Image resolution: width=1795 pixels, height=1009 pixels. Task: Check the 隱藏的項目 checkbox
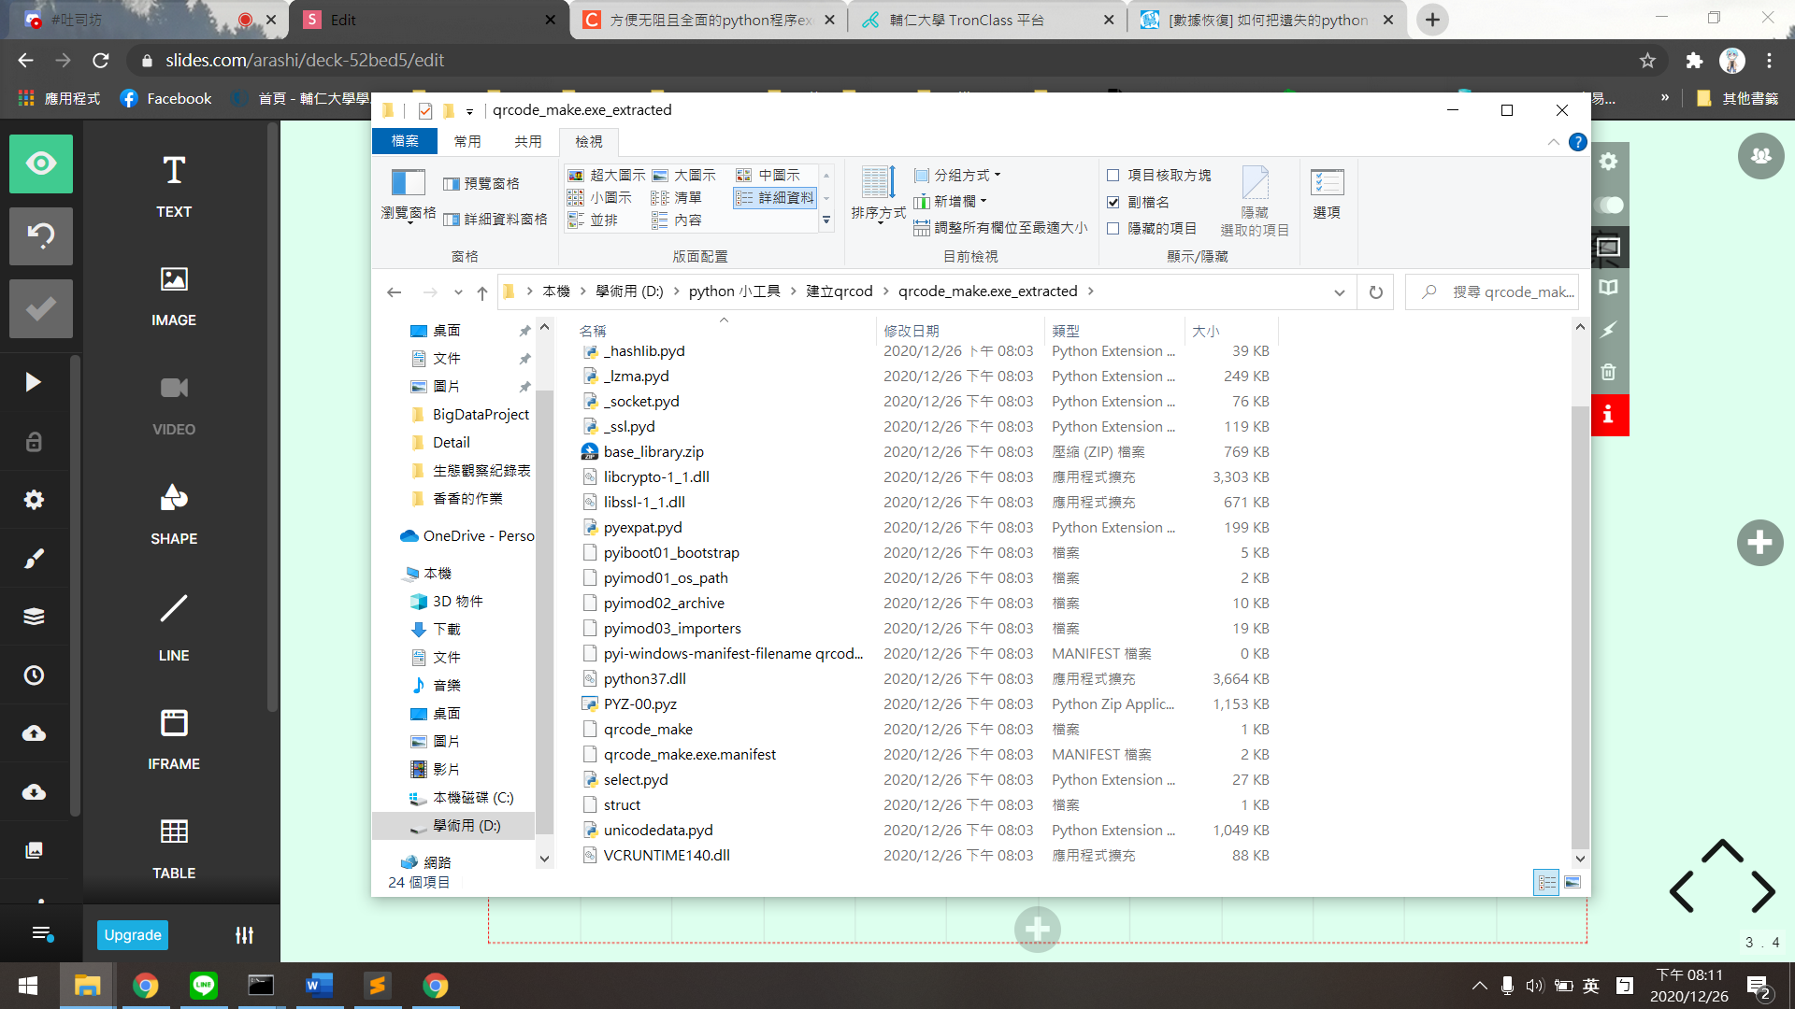(x=1113, y=229)
